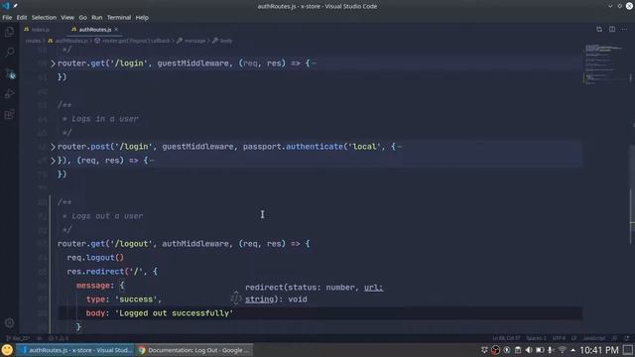Open the Help menu
This screenshot has width=635, height=357.
142,18
